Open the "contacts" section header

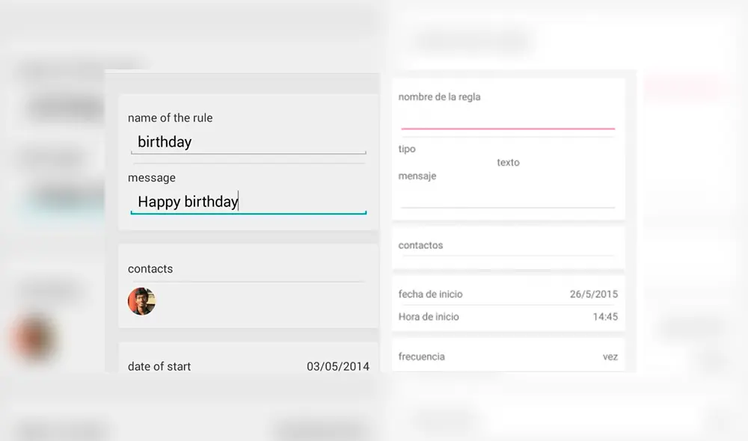click(150, 269)
